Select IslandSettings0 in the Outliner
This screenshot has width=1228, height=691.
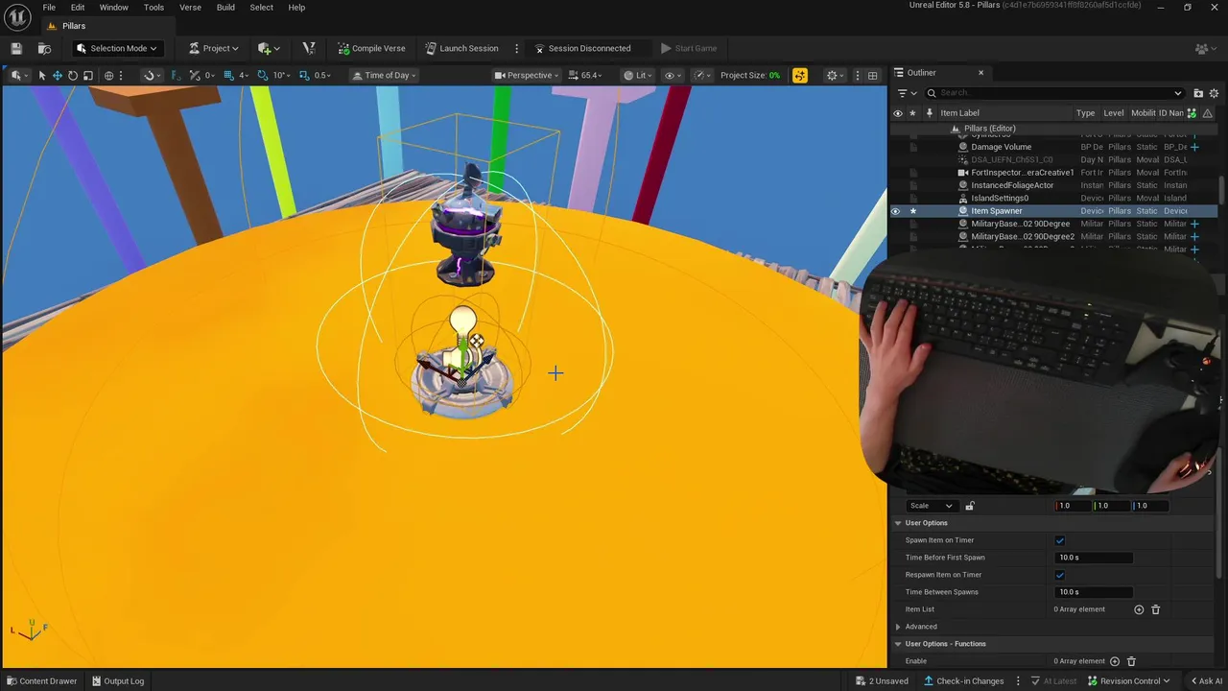999,198
